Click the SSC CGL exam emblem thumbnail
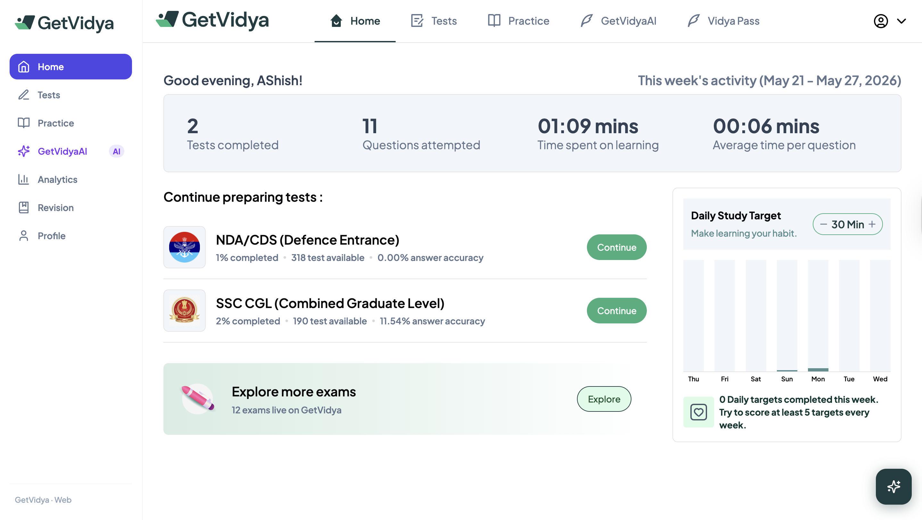The image size is (922, 520). tap(184, 310)
